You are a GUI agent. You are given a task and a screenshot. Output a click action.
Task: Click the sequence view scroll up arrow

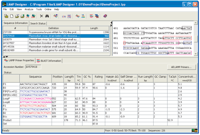point(196,23)
